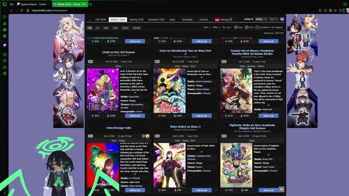The height and width of the screenshot is (196, 349).
Task: Open the Archive tab
Action: click(x=203, y=20)
